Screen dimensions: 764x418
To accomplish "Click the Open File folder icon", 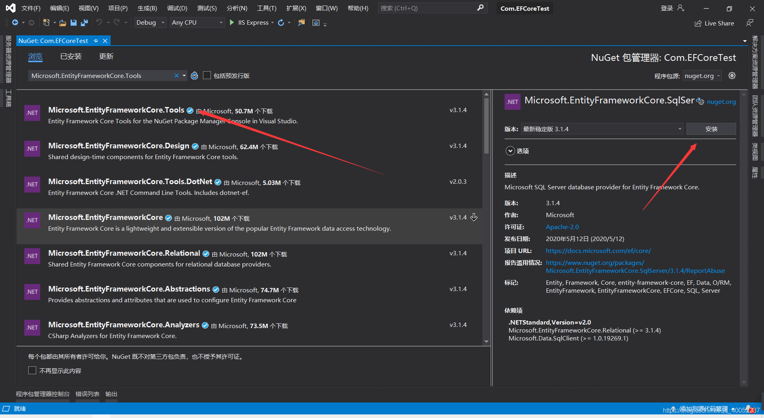I will tap(62, 23).
